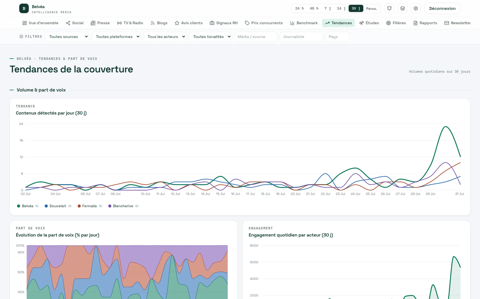This screenshot has height=299, width=480.
Task: Click the Social share icon
Action: [x=68, y=23]
